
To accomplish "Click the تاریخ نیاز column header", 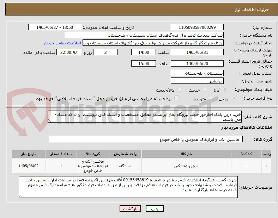I will click(28, 154).
